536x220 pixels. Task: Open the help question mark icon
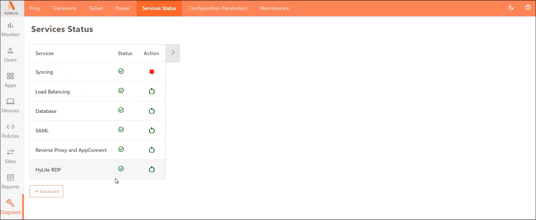click(x=528, y=8)
